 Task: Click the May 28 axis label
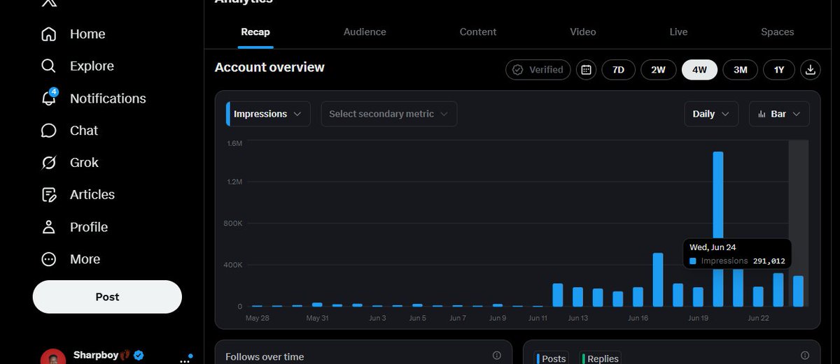[258, 319]
